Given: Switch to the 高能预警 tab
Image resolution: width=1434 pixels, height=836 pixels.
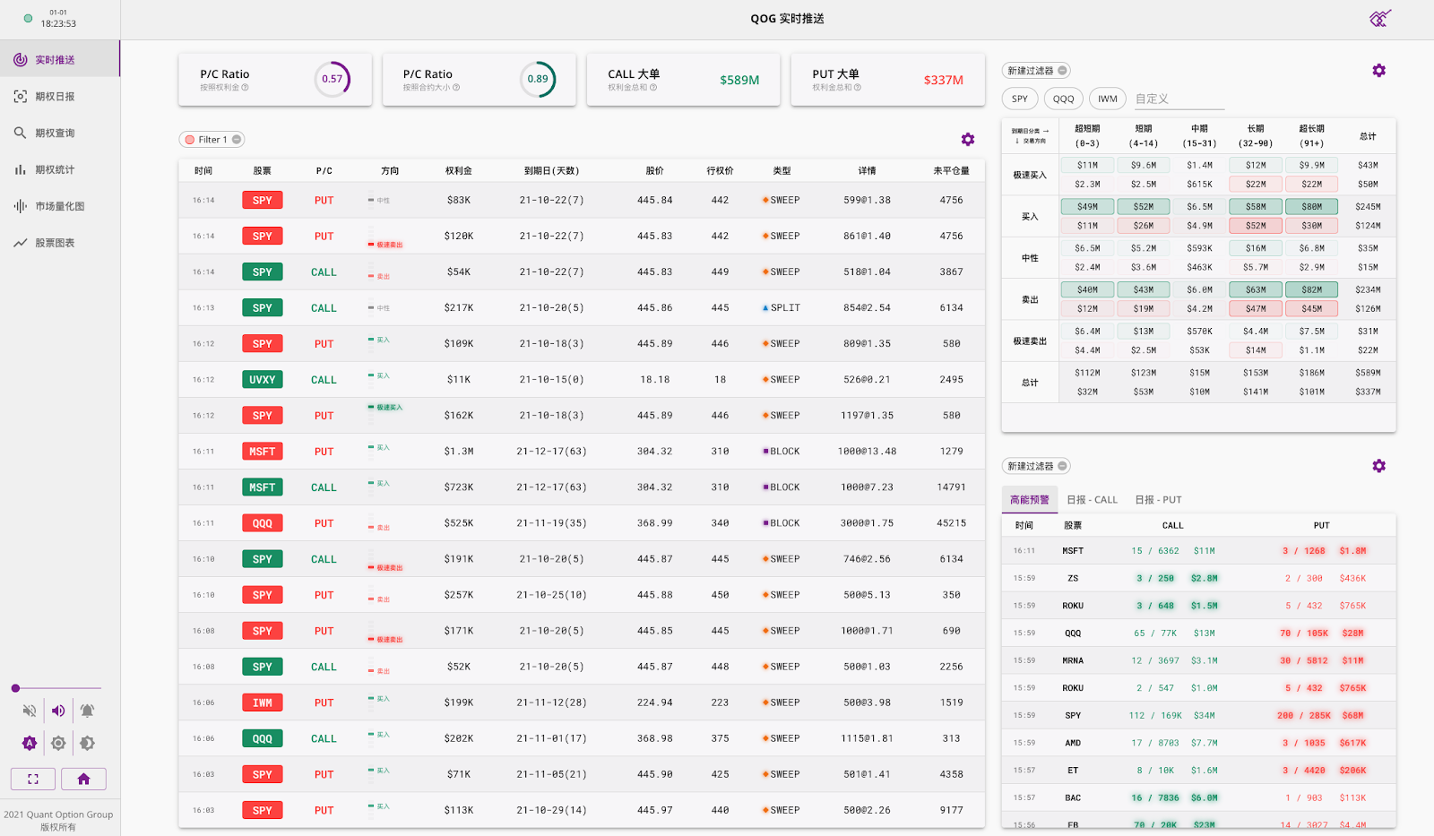Looking at the screenshot, I should (x=1030, y=500).
